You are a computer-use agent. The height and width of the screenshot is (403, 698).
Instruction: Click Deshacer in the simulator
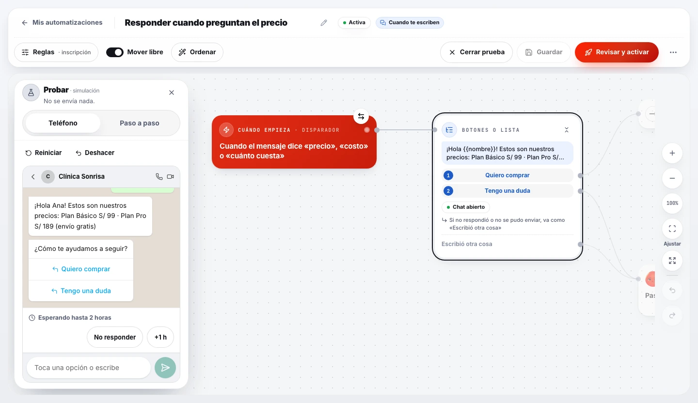(95, 153)
